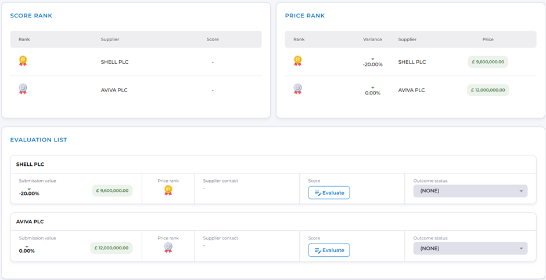Select AVIVA PLC row in Score Rank table
Screen dimensions: 546x280
click(114, 90)
